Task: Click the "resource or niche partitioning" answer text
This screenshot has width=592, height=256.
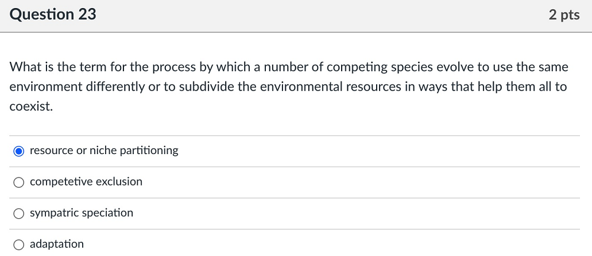Action: point(104,151)
